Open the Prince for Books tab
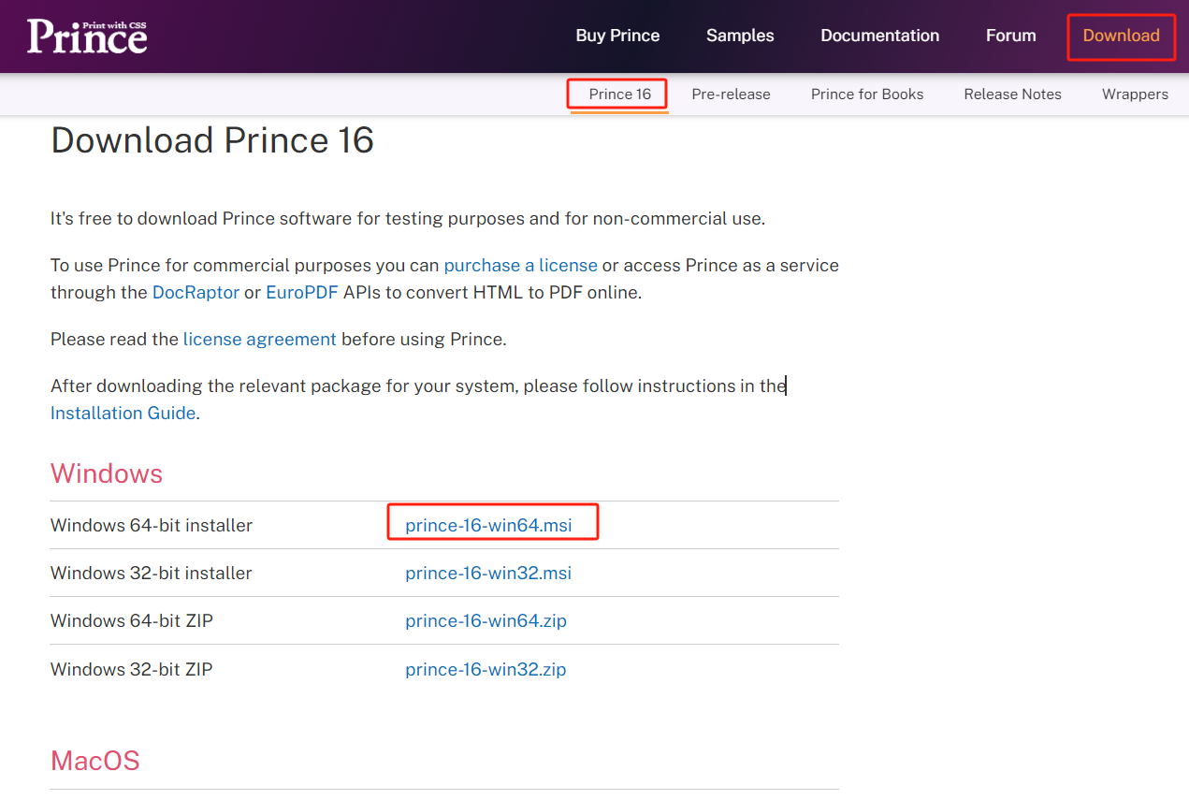 [x=866, y=94]
